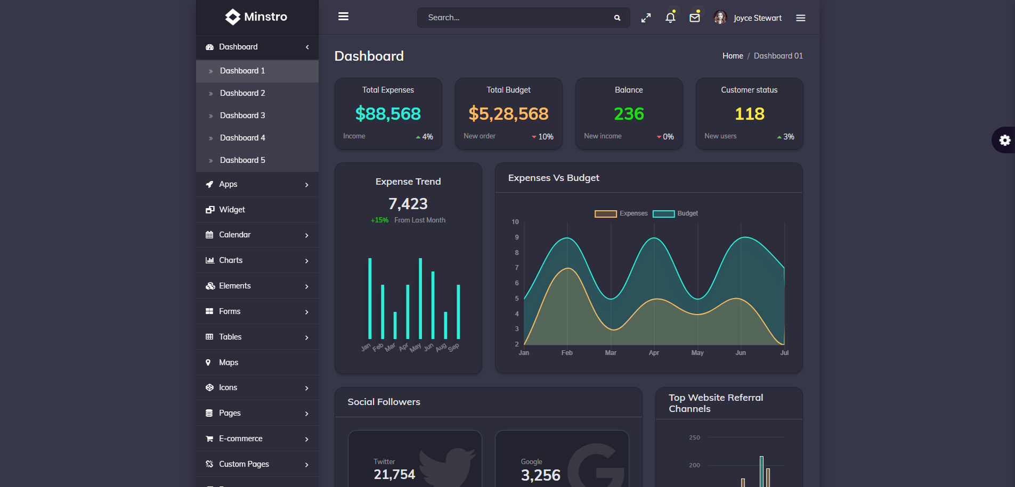Expand the Custom Pages submenu arrow

[x=307, y=465]
